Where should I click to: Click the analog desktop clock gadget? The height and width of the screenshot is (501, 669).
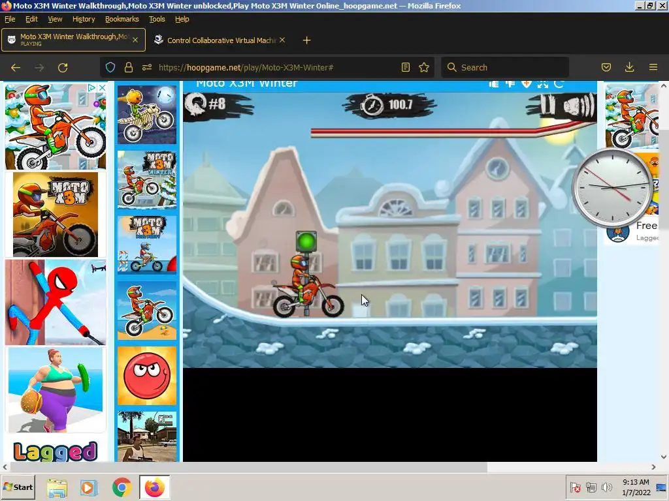coord(612,187)
